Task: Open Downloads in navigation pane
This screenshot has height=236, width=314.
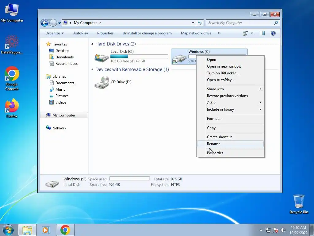Action: pyautogui.click(x=64, y=57)
